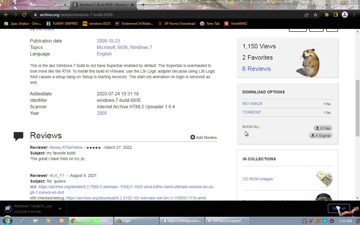360x225 pixels.
Task: Open the 6936 topic link
Action: tap(122, 47)
